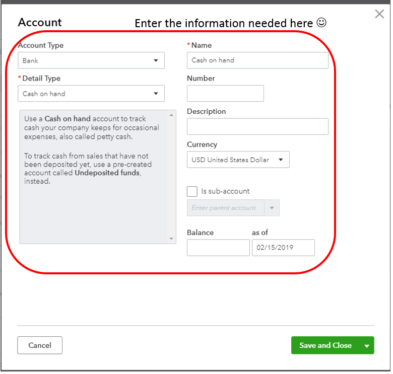
Task: Focus the Number input field
Action: (225, 94)
